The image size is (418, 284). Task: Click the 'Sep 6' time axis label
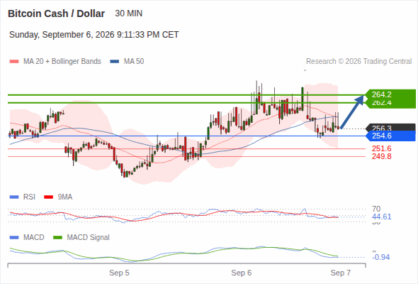point(242,273)
